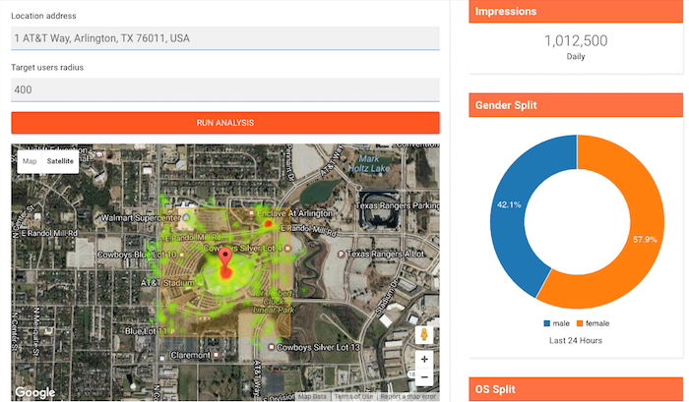Click the Mark Holtz Lake label
The width and height of the screenshot is (689, 402).
[369, 164]
